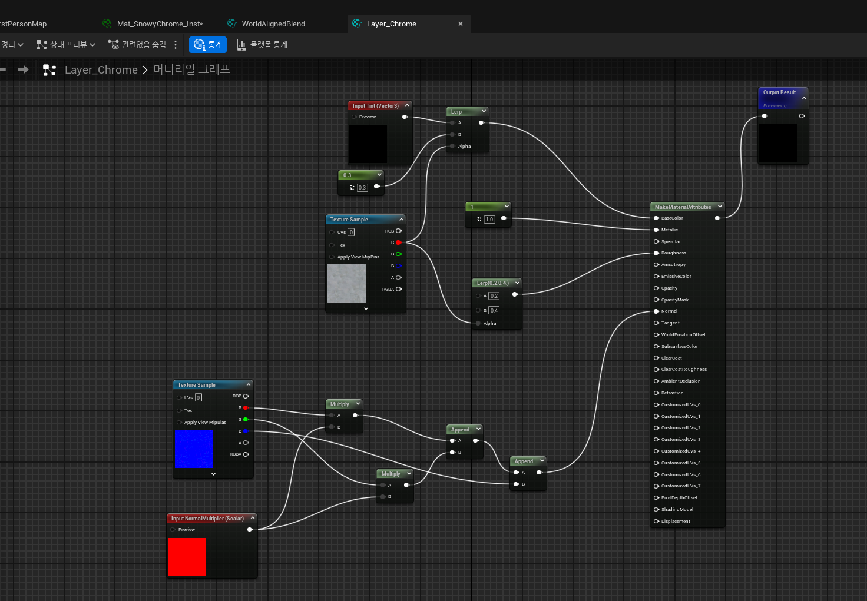Screen dimensions: 867x601
Task: Click the Output Result node's input pin
Action: [765, 116]
